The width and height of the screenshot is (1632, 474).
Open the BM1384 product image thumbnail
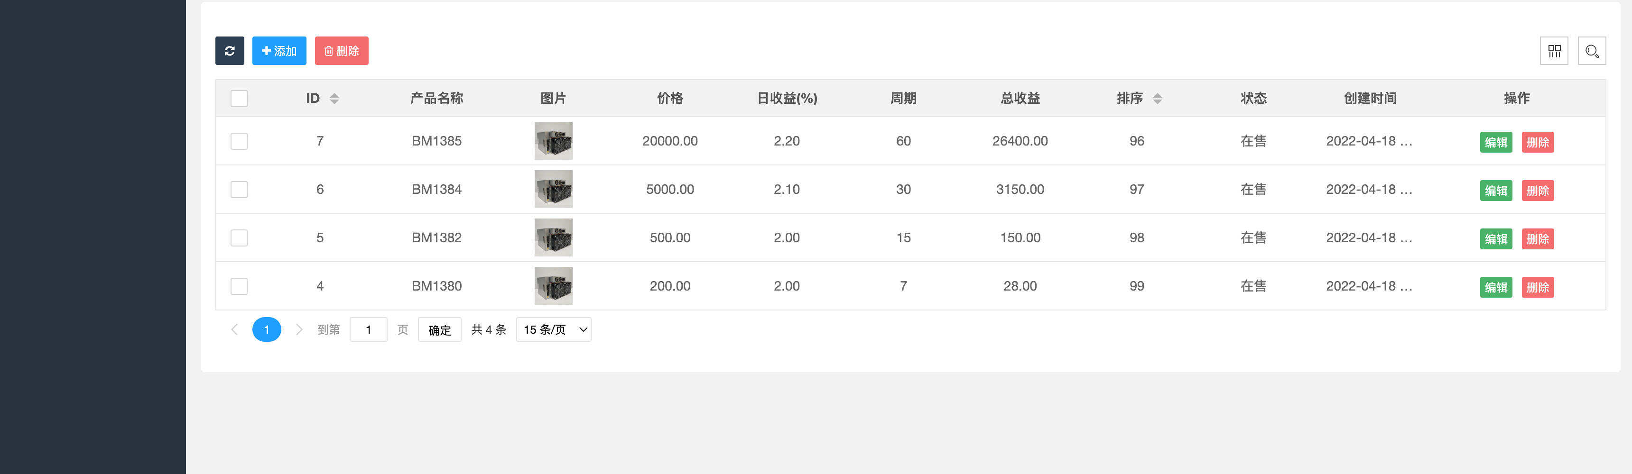[x=553, y=189]
